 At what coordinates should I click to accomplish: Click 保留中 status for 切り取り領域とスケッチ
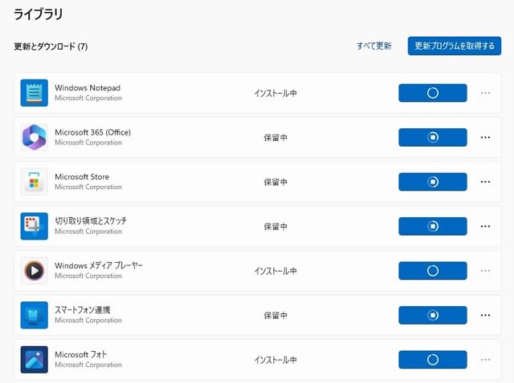click(275, 227)
